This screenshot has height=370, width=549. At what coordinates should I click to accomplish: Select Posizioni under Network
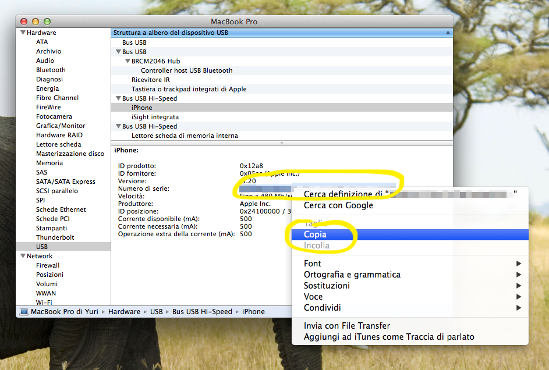tap(49, 275)
